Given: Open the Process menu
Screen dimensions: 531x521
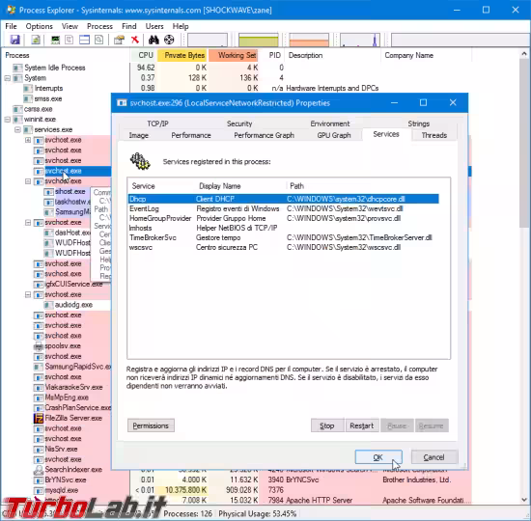Looking at the screenshot, I should click(x=99, y=26).
